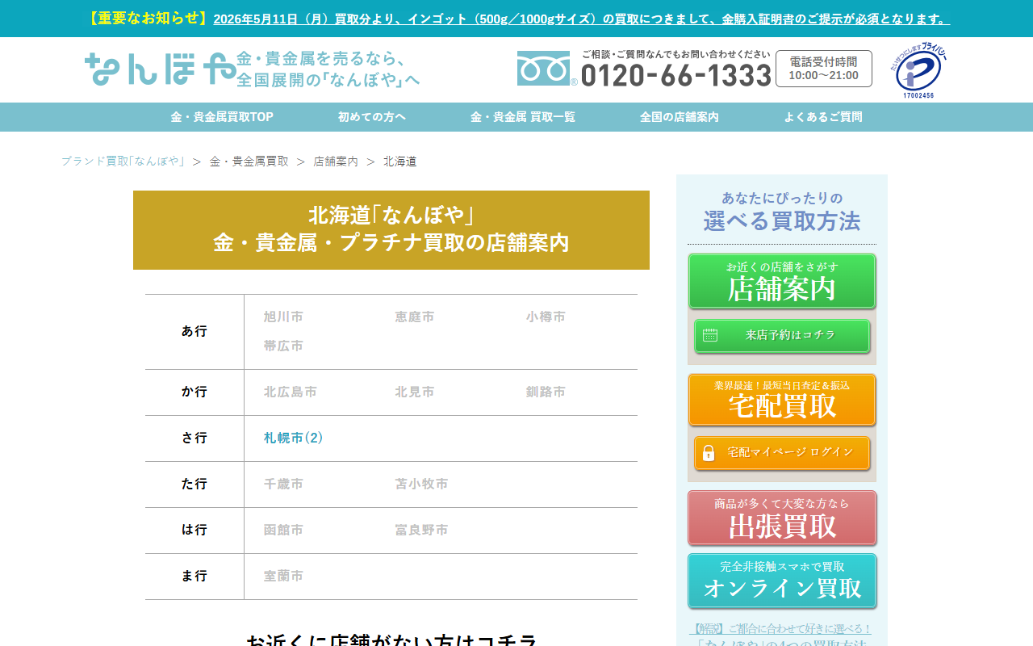Open 全国の店舗案内 in the navigation bar
The width and height of the screenshot is (1033, 646).
click(680, 117)
